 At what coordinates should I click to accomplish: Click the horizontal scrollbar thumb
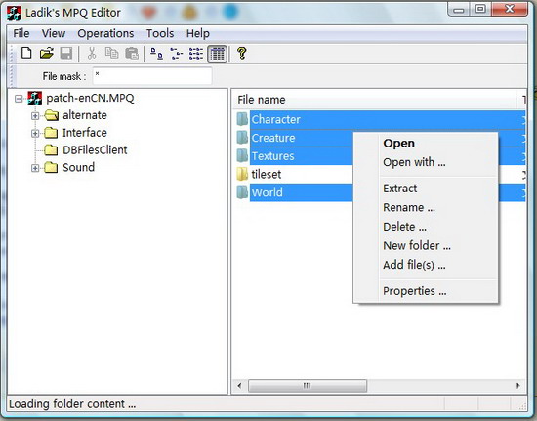308,386
